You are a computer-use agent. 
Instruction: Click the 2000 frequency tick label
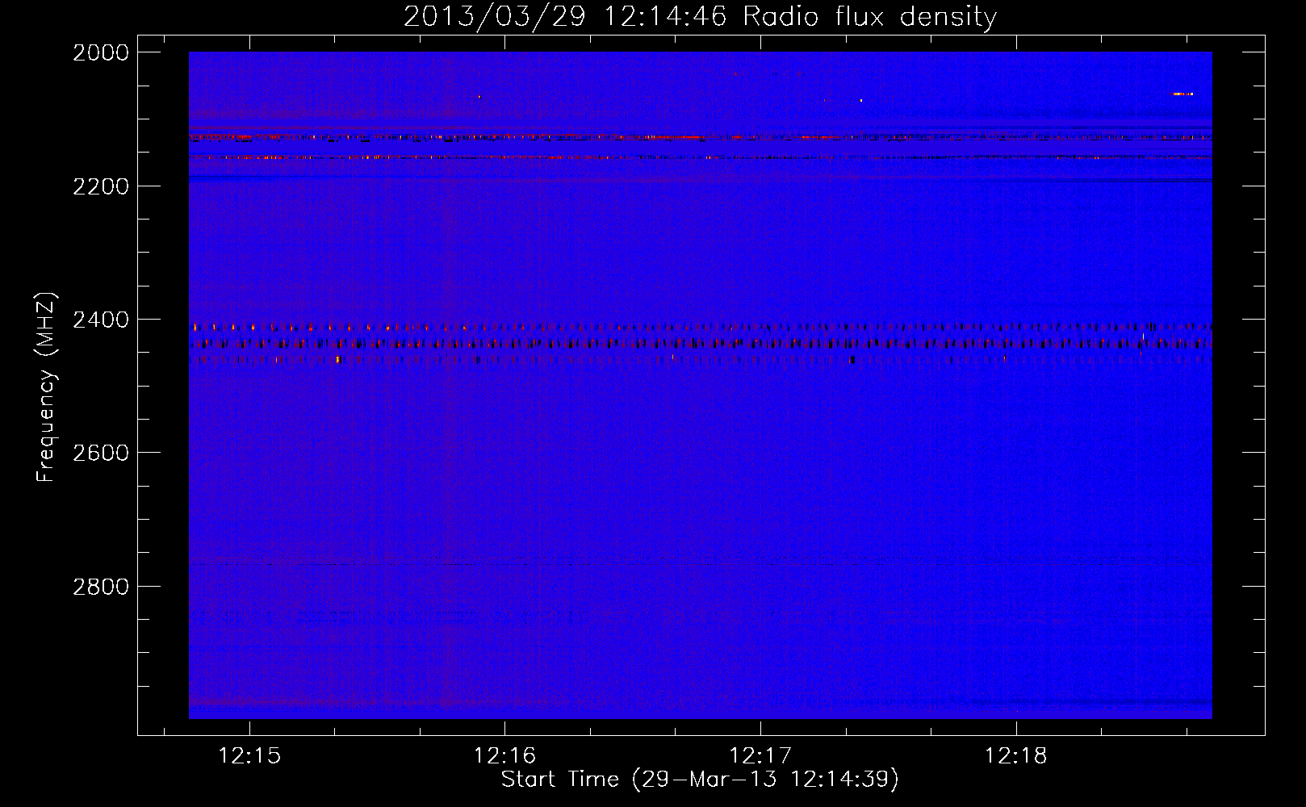click(101, 52)
